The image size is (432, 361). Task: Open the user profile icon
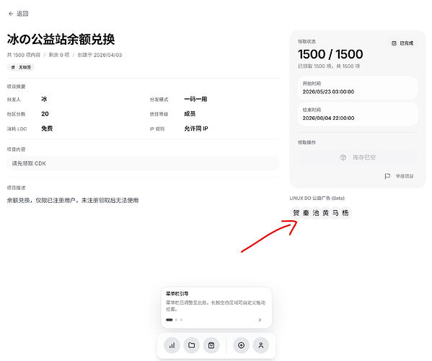(261, 345)
